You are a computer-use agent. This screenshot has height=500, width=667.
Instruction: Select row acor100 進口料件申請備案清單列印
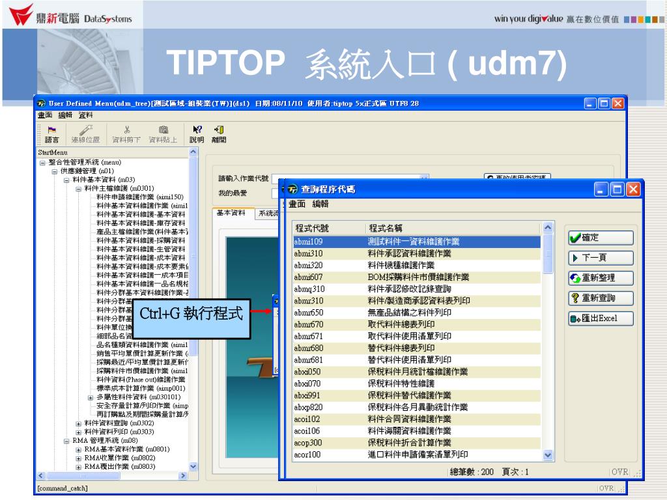(417, 454)
